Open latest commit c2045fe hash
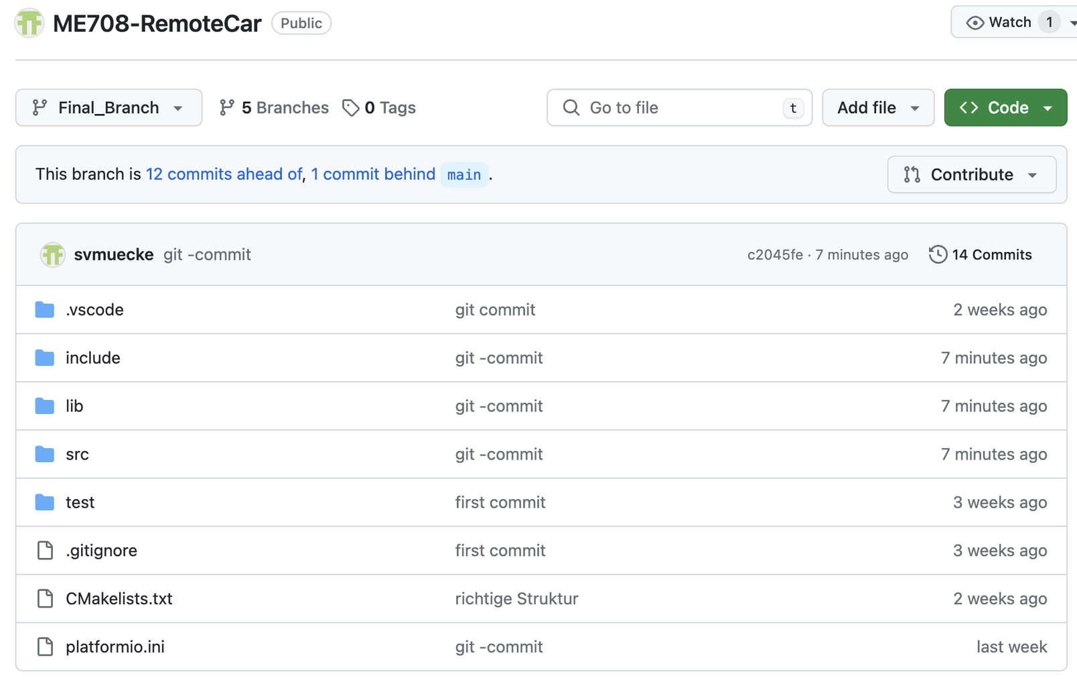 pyautogui.click(x=775, y=255)
